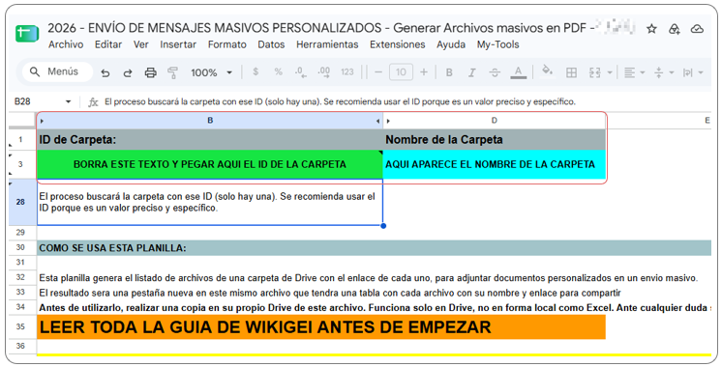Toggle strikethrough formatting

(x=495, y=72)
